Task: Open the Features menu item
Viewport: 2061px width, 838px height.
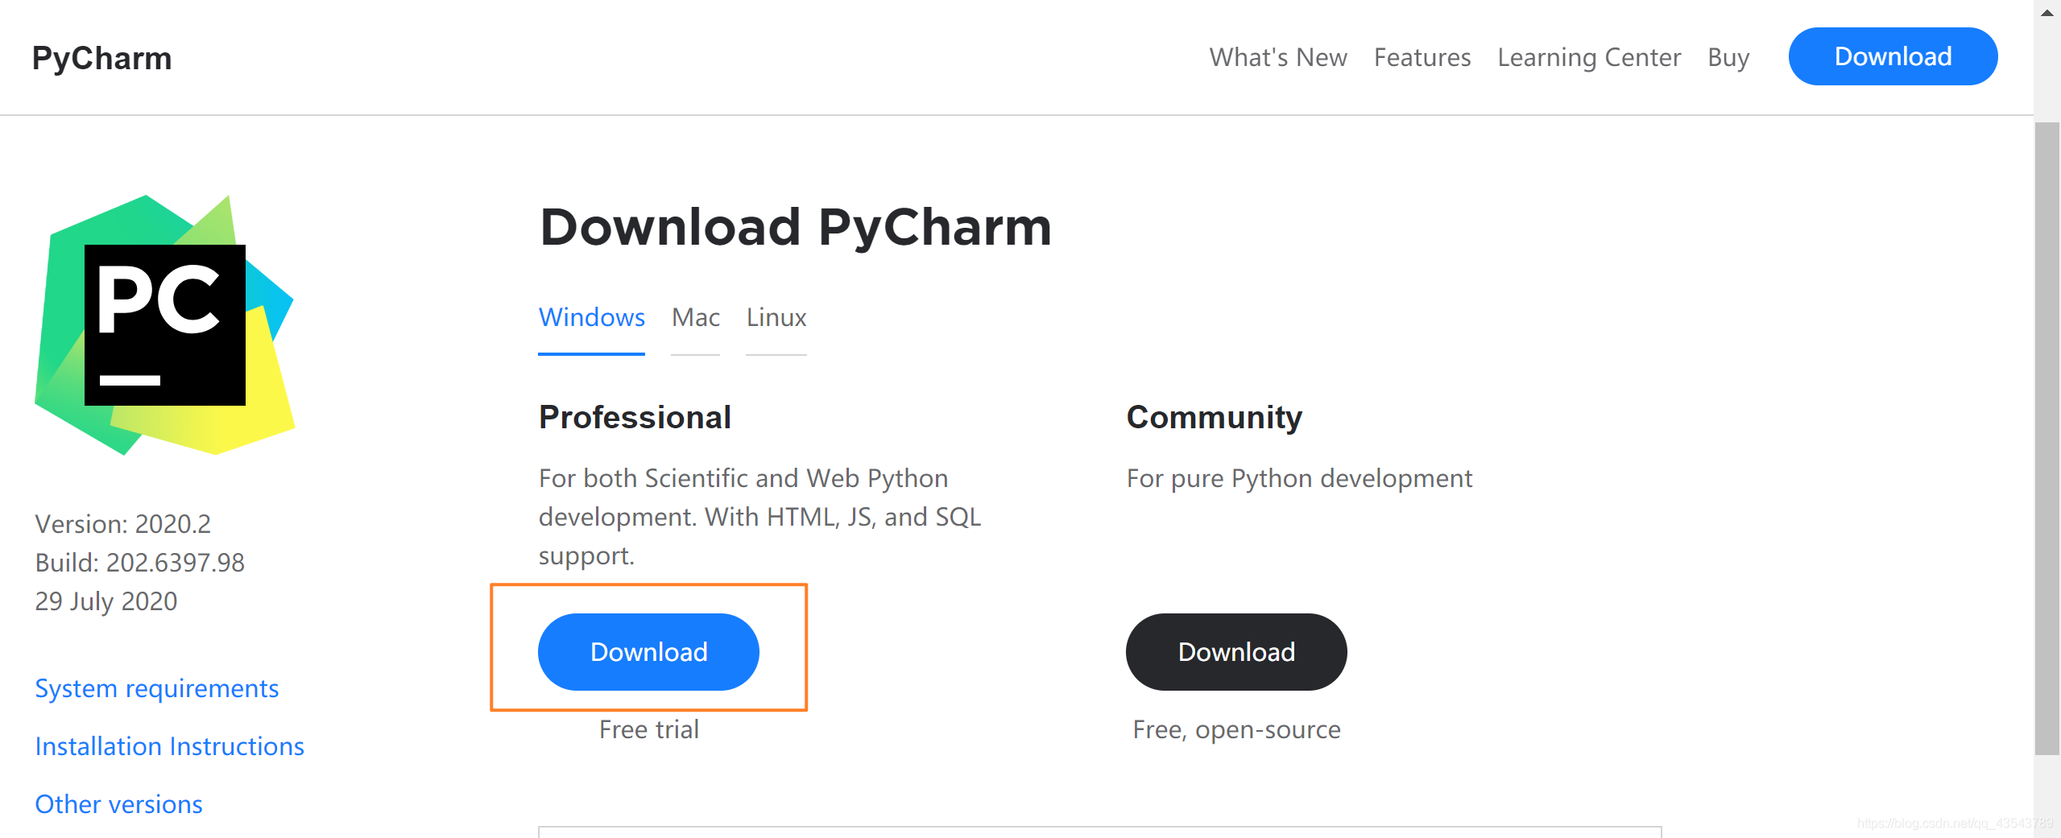Action: 1422,58
